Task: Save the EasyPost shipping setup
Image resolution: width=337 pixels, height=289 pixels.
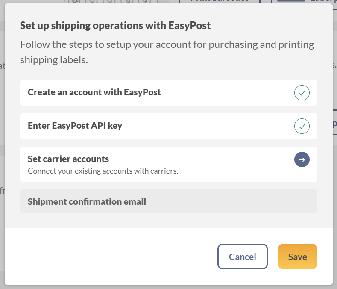Action: (x=297, y=257)
